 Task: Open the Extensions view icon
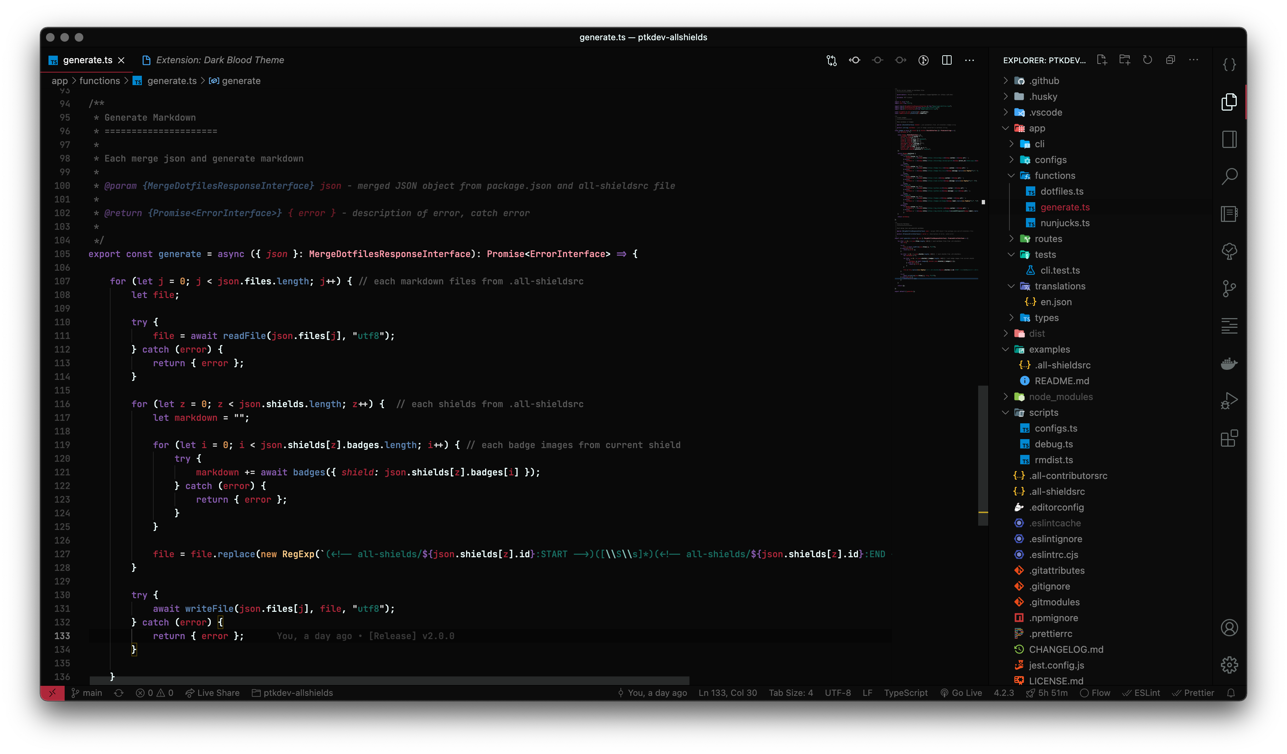pos(1229,438)
